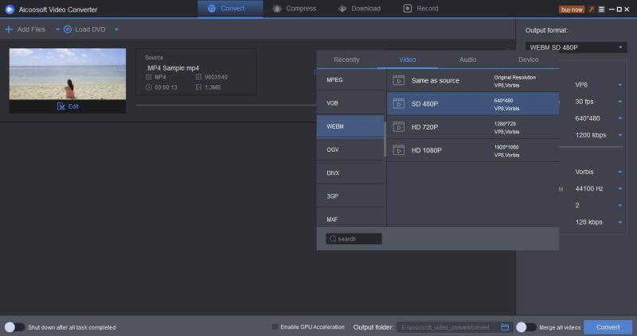637x336 pixels.
Task: Click the Load DVD disc icon
Action: (68, 29)
